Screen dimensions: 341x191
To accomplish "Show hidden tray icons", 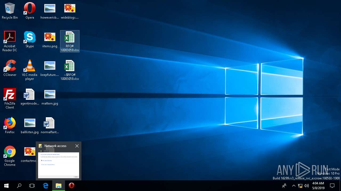I will point(294,186).
